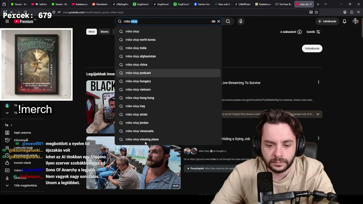Choose suggestion 'mike okay hong kong'
363x204 pixels.
(168, 98)
